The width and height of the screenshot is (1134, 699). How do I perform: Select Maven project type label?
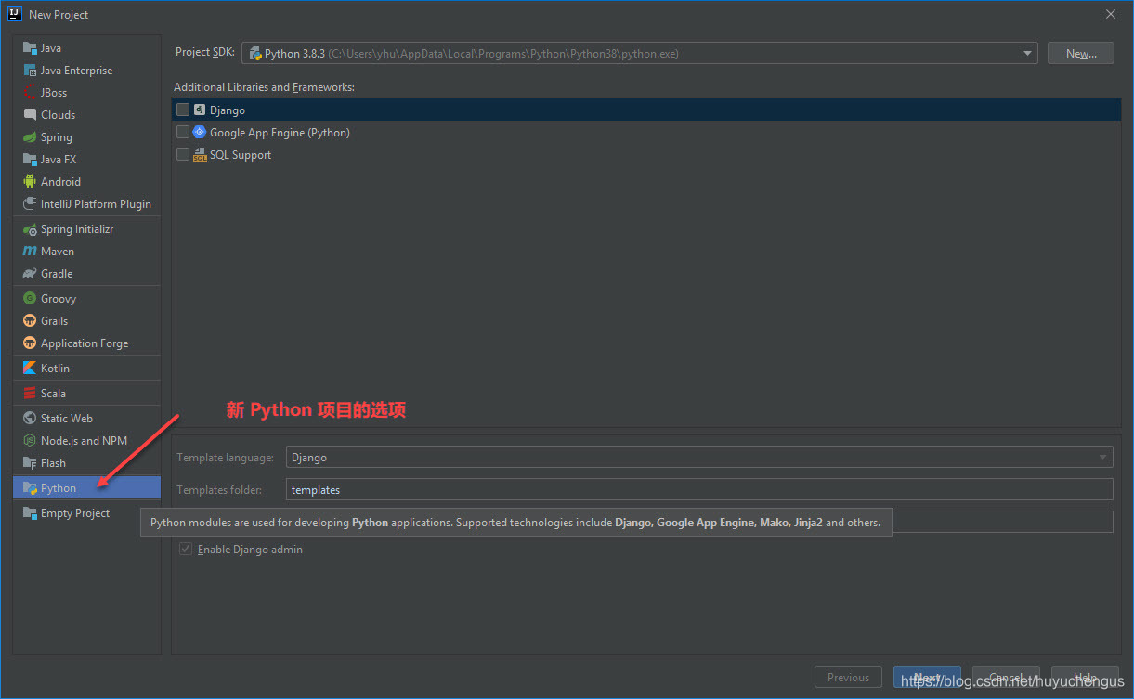(58, 252)
